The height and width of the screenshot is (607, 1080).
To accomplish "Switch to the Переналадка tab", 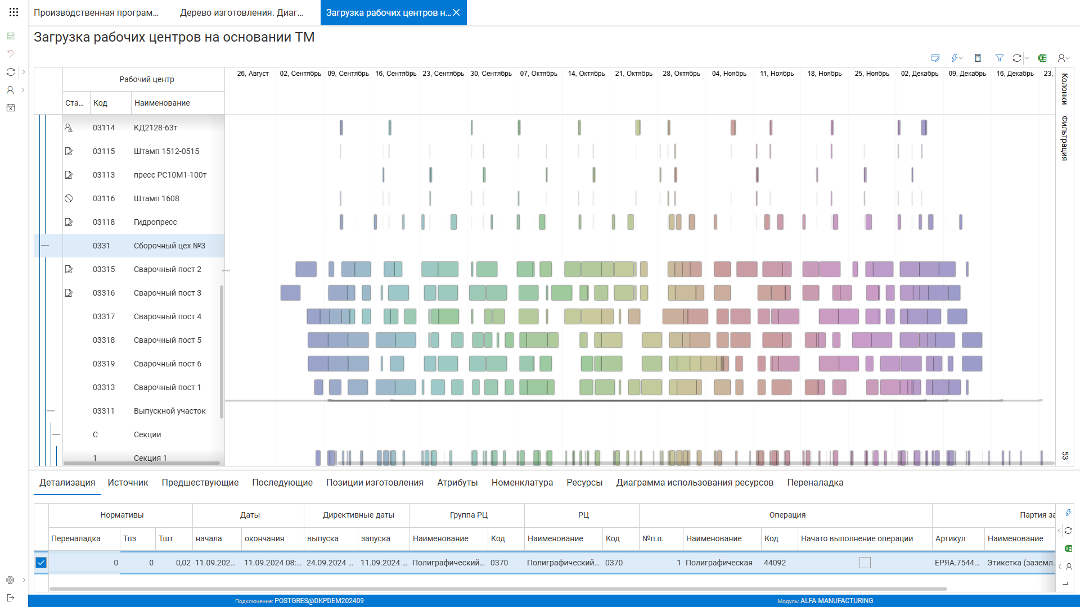I will [814, 482].
